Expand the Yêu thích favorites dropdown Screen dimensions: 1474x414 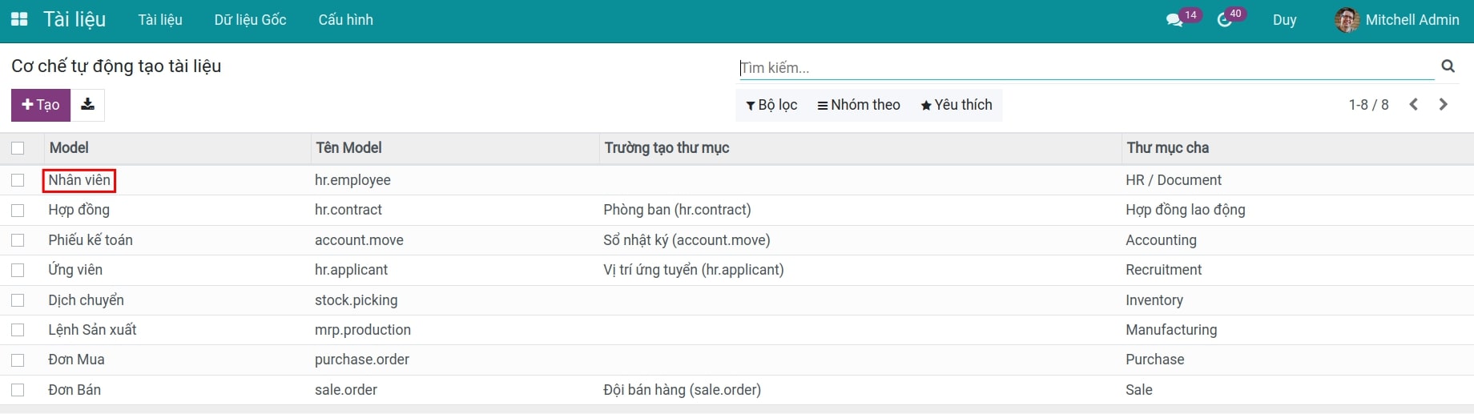coord(956,105)
